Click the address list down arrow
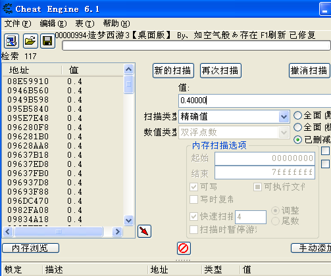 tap(128, 220)
